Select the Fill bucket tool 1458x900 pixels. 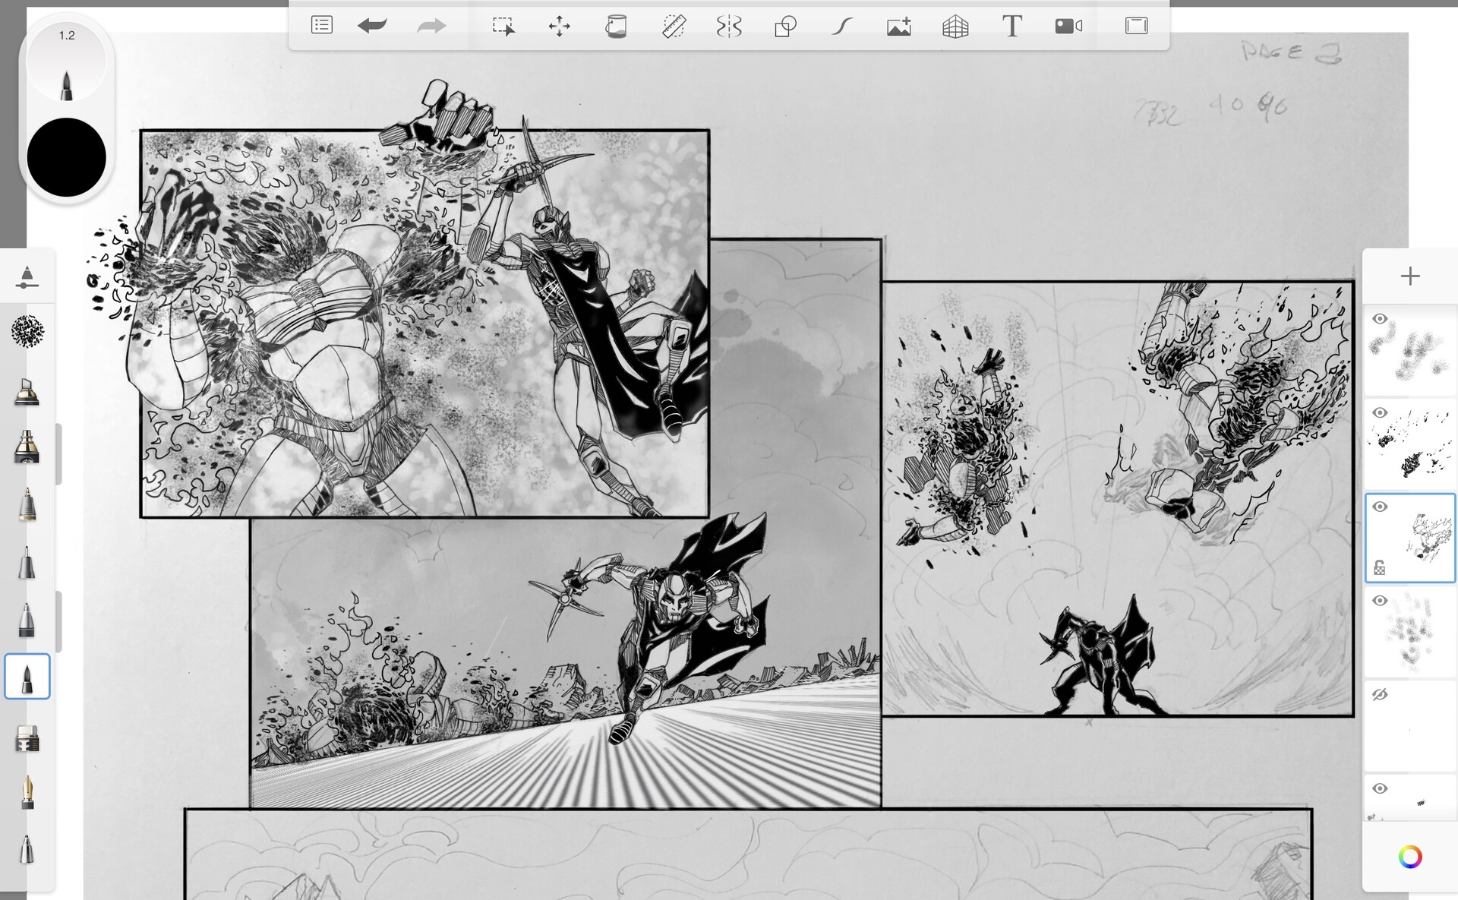click(617, 25)
